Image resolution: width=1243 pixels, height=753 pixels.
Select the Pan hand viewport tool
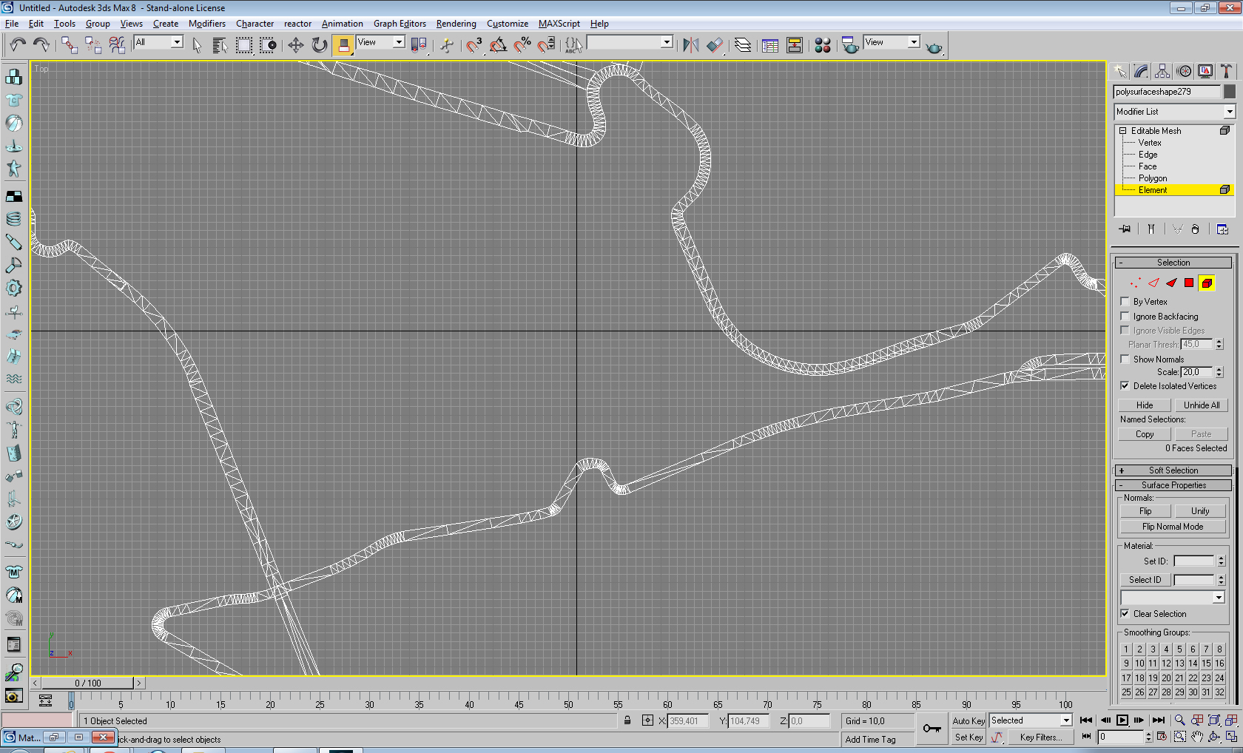click(x=1197, y=737)
